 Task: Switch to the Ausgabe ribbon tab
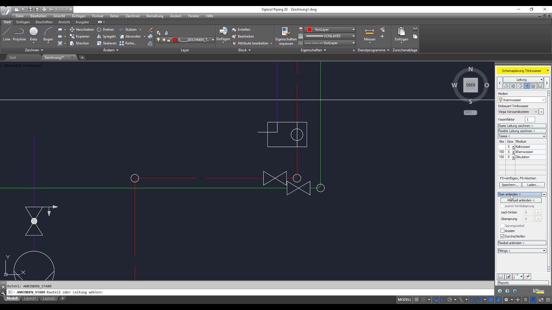[82, 22]
